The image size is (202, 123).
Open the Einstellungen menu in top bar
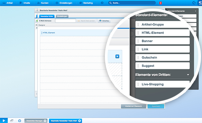(x=64, y=3)
